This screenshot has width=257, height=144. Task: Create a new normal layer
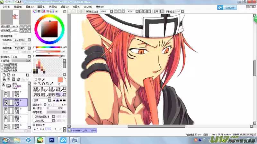coord(4,75)
